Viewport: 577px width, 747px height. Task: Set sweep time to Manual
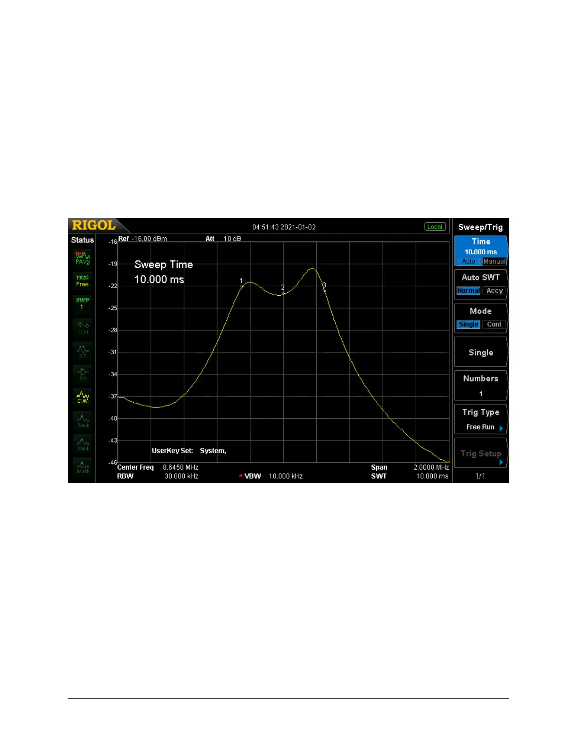494,261
